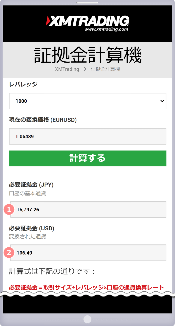The image size is (175, 326).
Task: Click the red marker number 1 badge
Action: click(9, 210)
